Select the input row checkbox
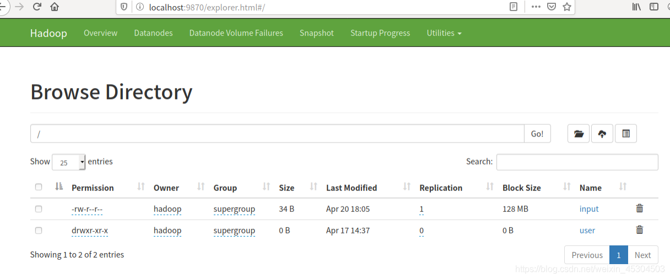 click(x=39, y=209)
